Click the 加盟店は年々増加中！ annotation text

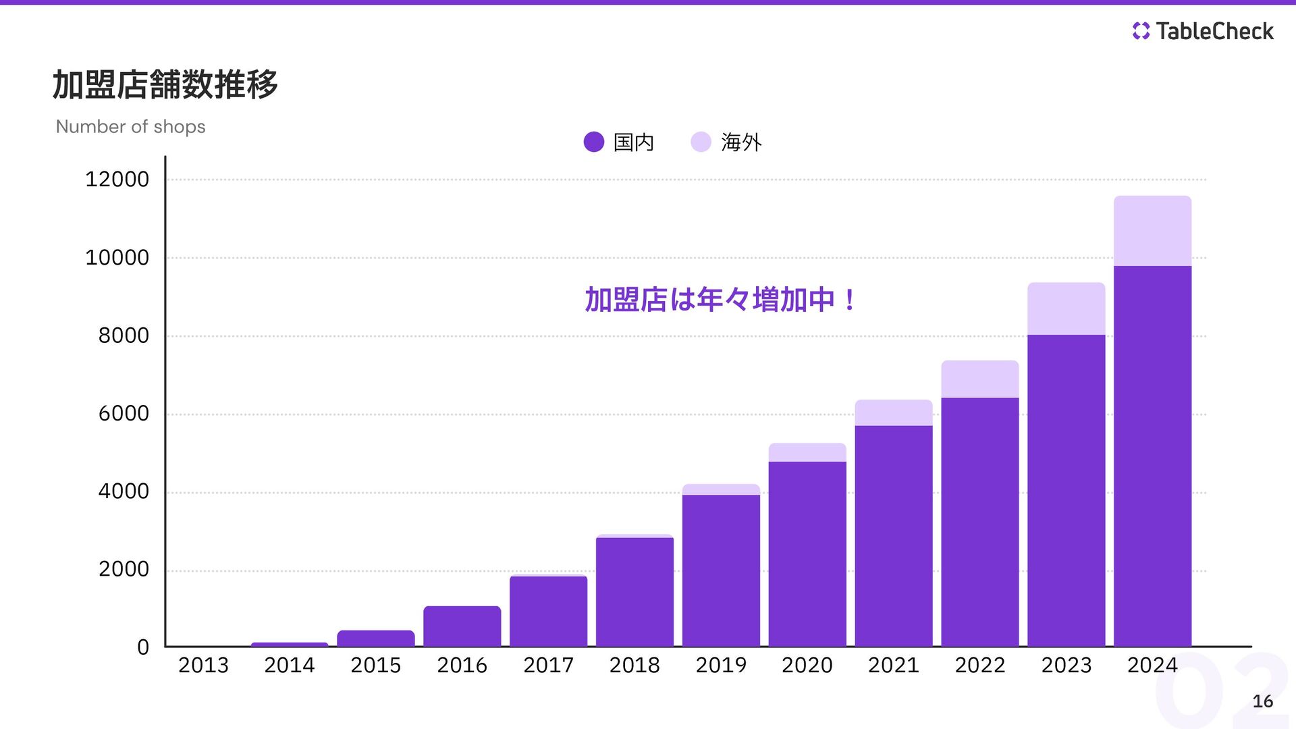pos(720,300)
